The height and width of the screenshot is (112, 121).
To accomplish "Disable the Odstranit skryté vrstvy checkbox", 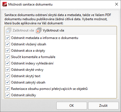I will 7,70.
